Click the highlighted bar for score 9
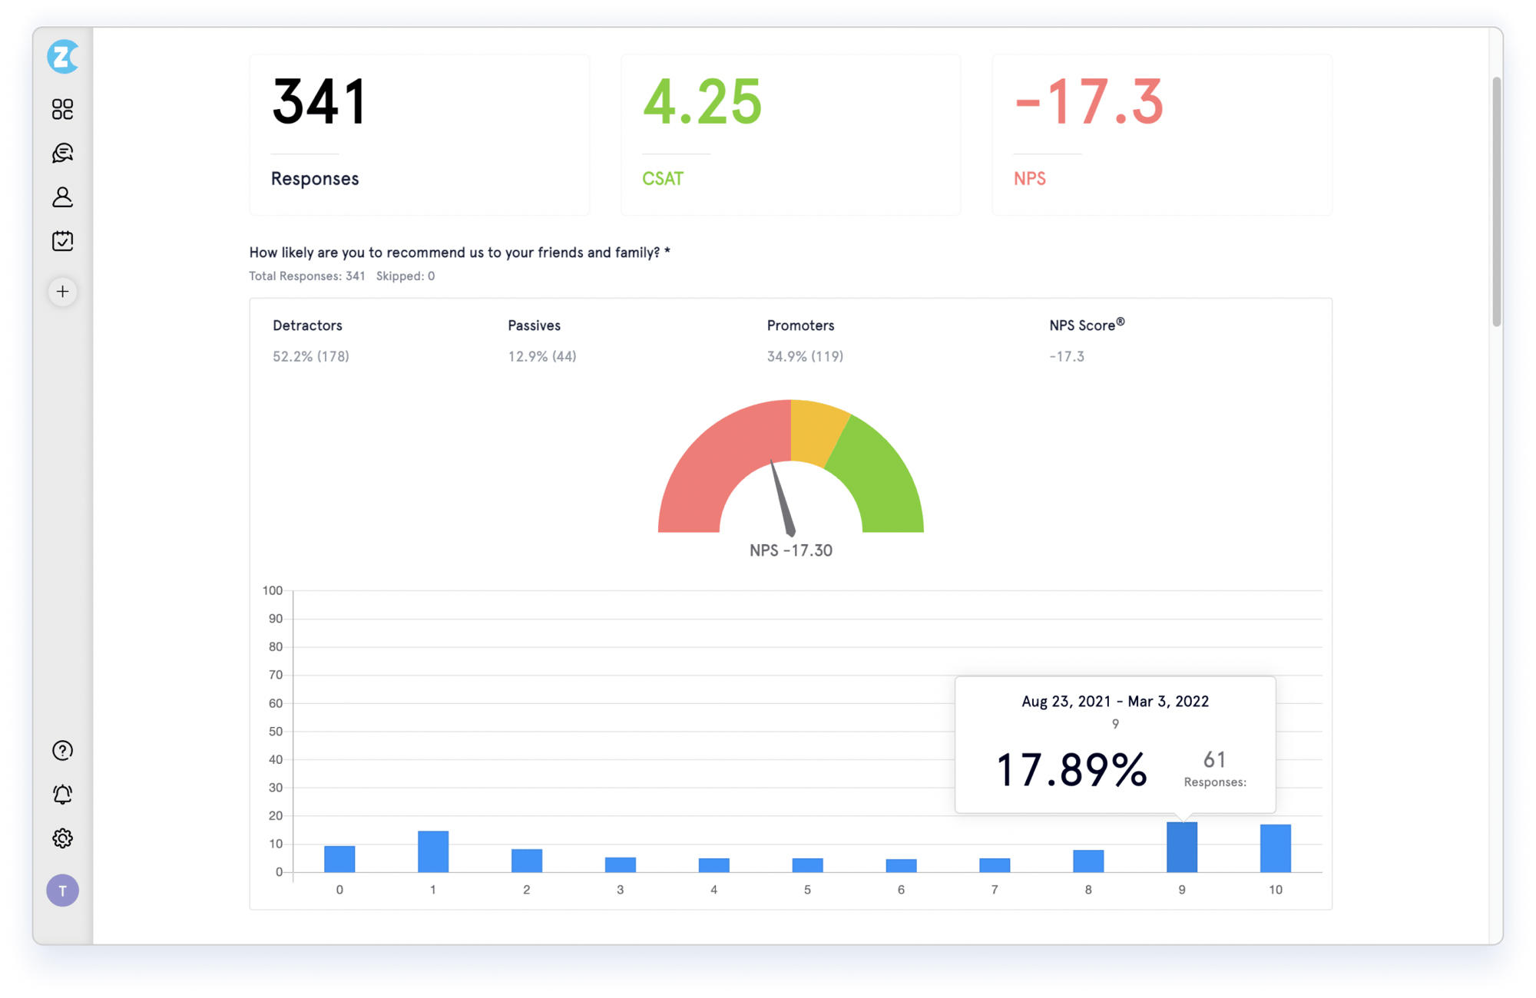Screen dimensions: 1536x998 point(1182,847)
